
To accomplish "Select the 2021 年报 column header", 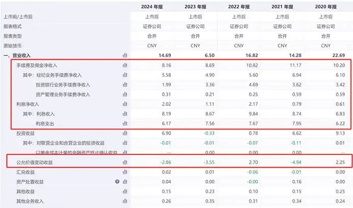I will (x=282, y=7).
